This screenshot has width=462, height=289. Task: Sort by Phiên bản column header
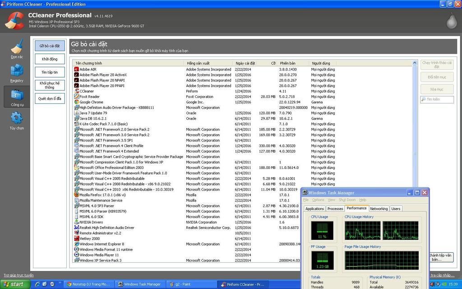(x=293, y=63)
